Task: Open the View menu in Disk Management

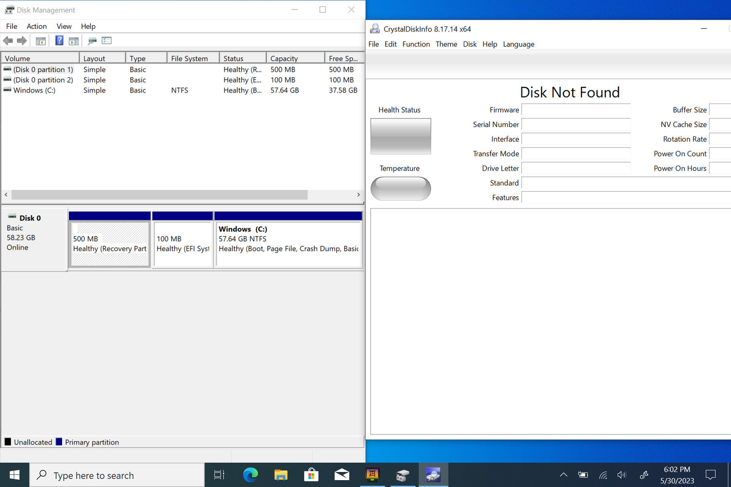Action: (x=64, y=26)
